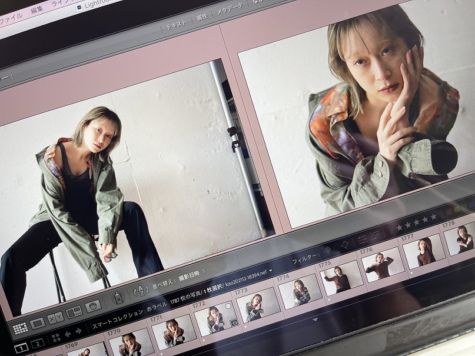
Task: Filter by red color label
Action: 450,211
